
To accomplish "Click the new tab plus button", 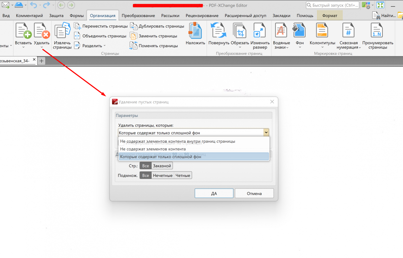I will pyautogui.click(x=41, y=61).
